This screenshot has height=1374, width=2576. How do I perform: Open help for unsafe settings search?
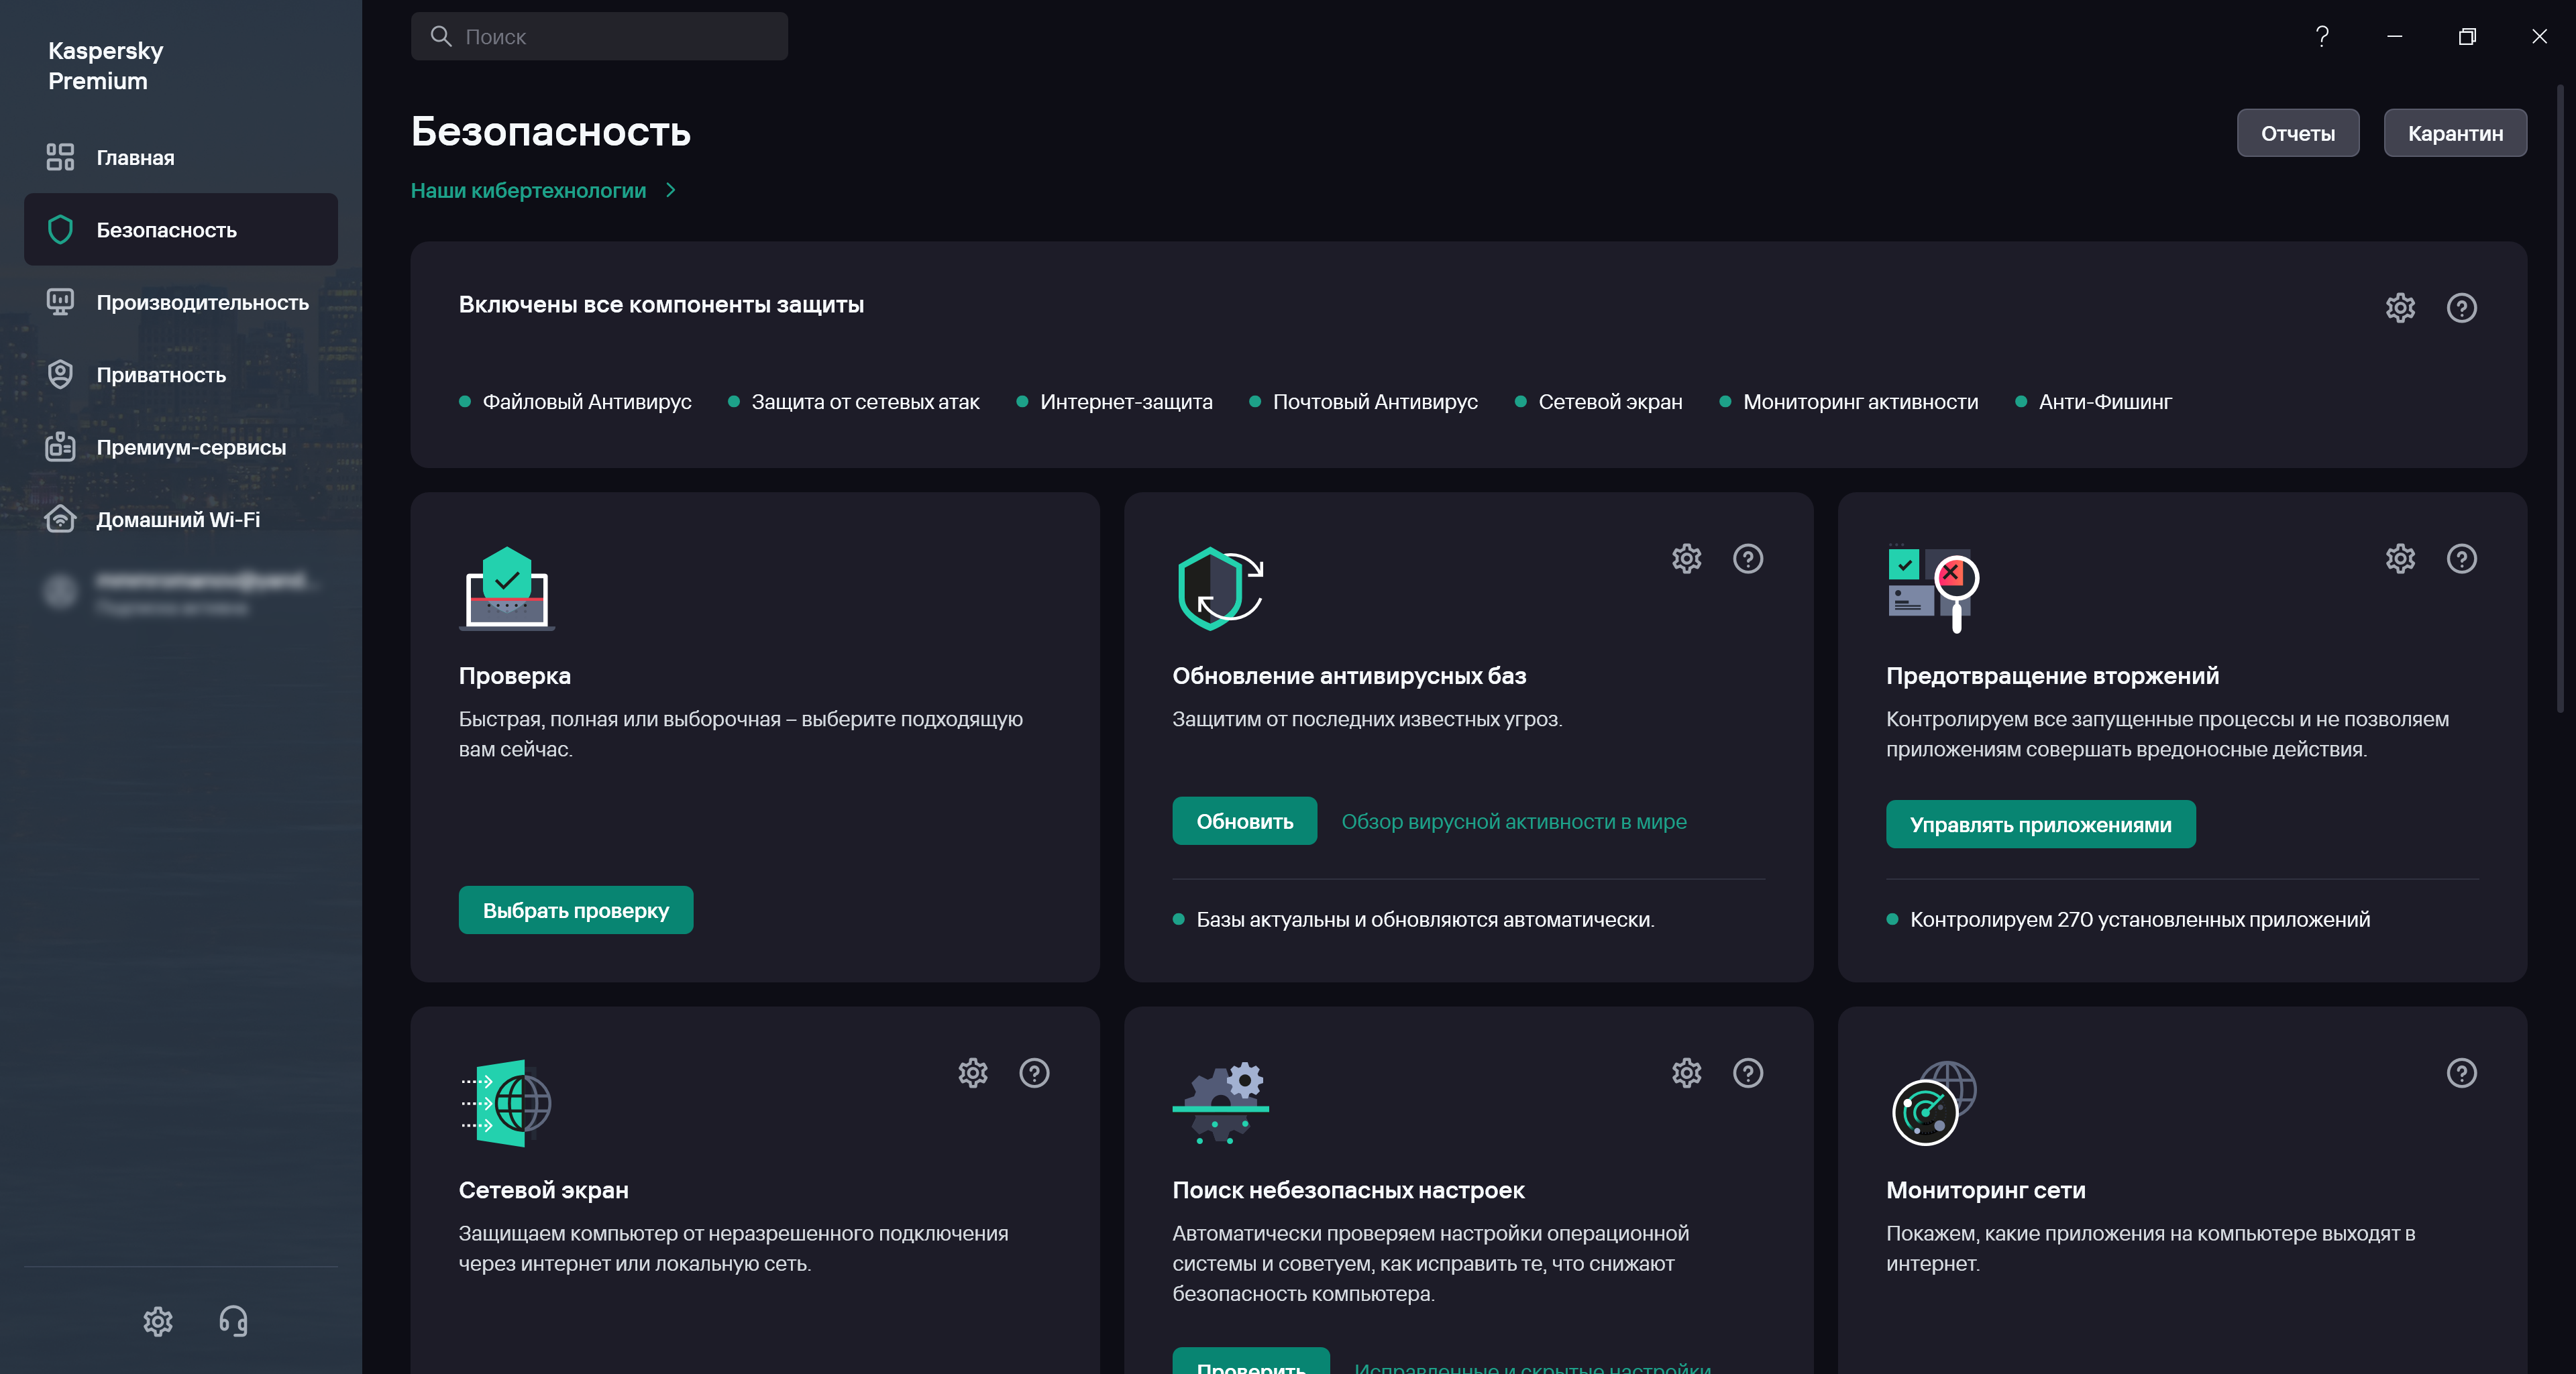(1747, 1073)
